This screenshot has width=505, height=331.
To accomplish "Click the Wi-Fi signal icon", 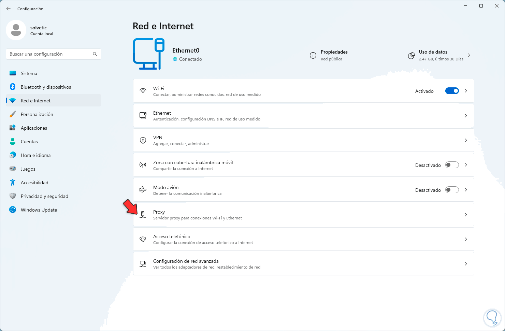I will pyautogui.click(x=143, y=91).
